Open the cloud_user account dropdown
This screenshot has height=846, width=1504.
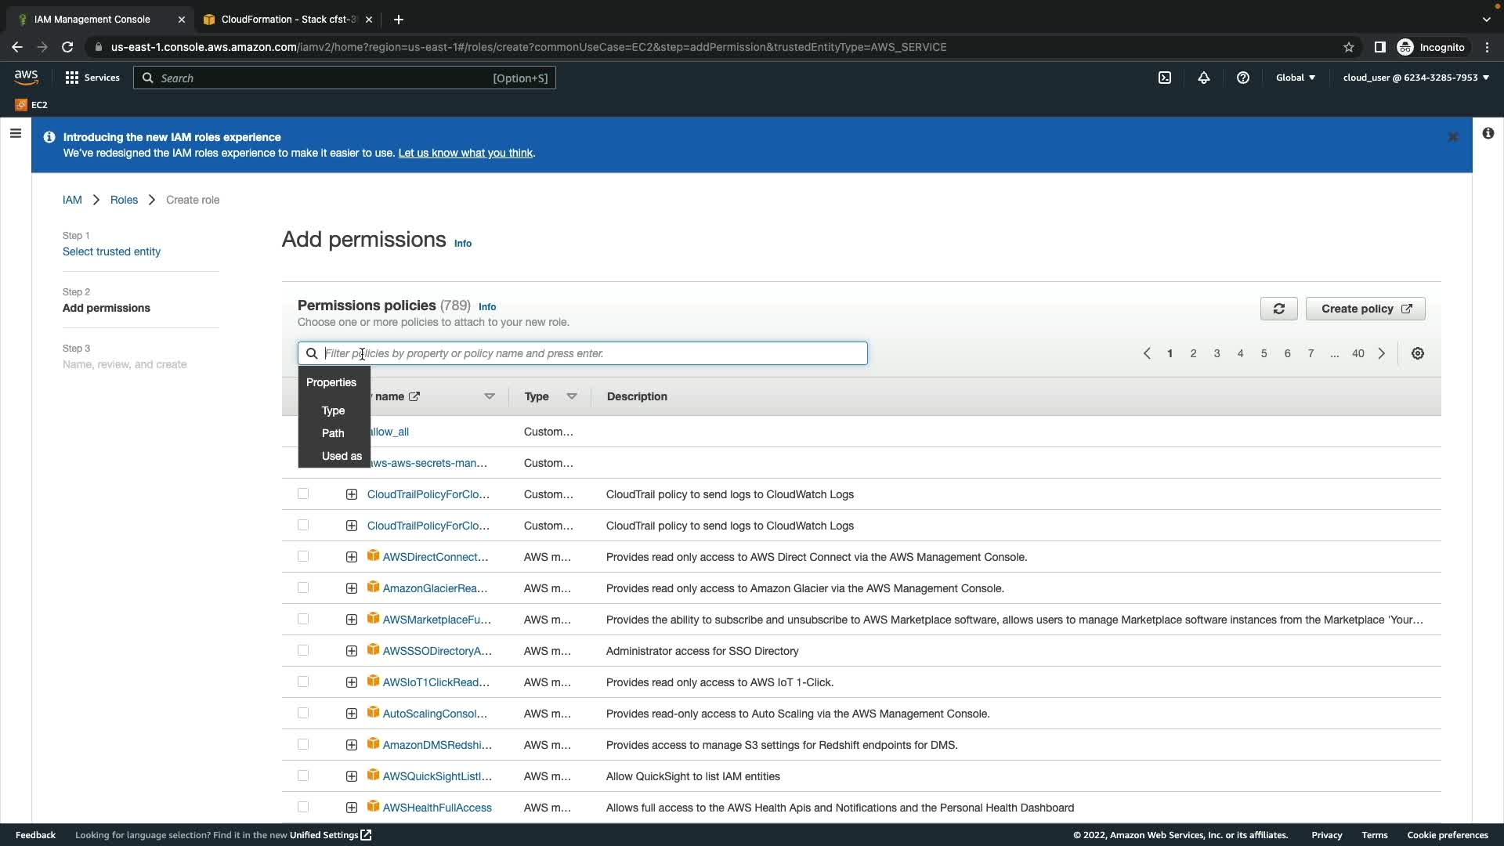(1415, 78)
